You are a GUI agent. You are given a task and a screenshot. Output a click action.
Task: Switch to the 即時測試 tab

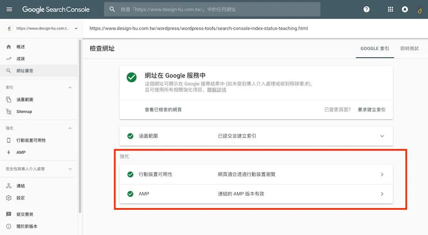(x=410, y=48)
